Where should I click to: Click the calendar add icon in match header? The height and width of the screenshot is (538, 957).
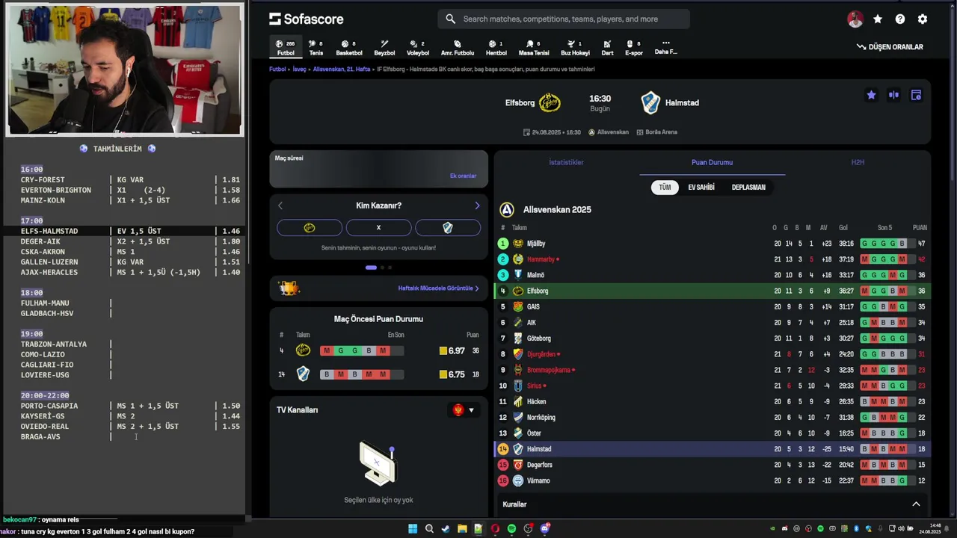916,95
